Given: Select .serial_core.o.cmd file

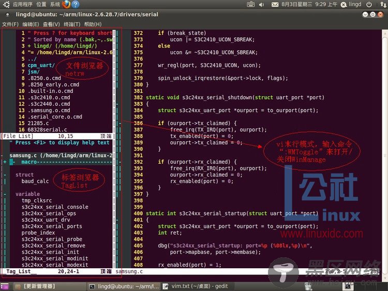Looking at the screenshot, I should point(55,117).
